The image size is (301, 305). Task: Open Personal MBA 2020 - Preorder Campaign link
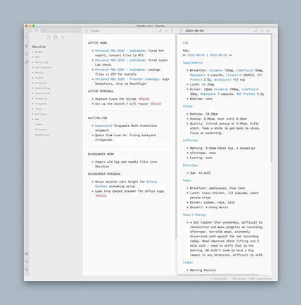[x=127, y=79]
